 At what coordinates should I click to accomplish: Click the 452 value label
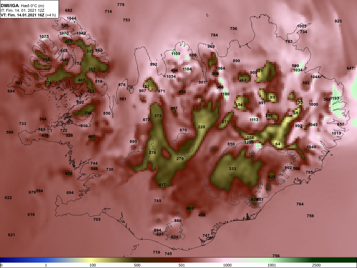pyautogui.click(x=69, y=173)
